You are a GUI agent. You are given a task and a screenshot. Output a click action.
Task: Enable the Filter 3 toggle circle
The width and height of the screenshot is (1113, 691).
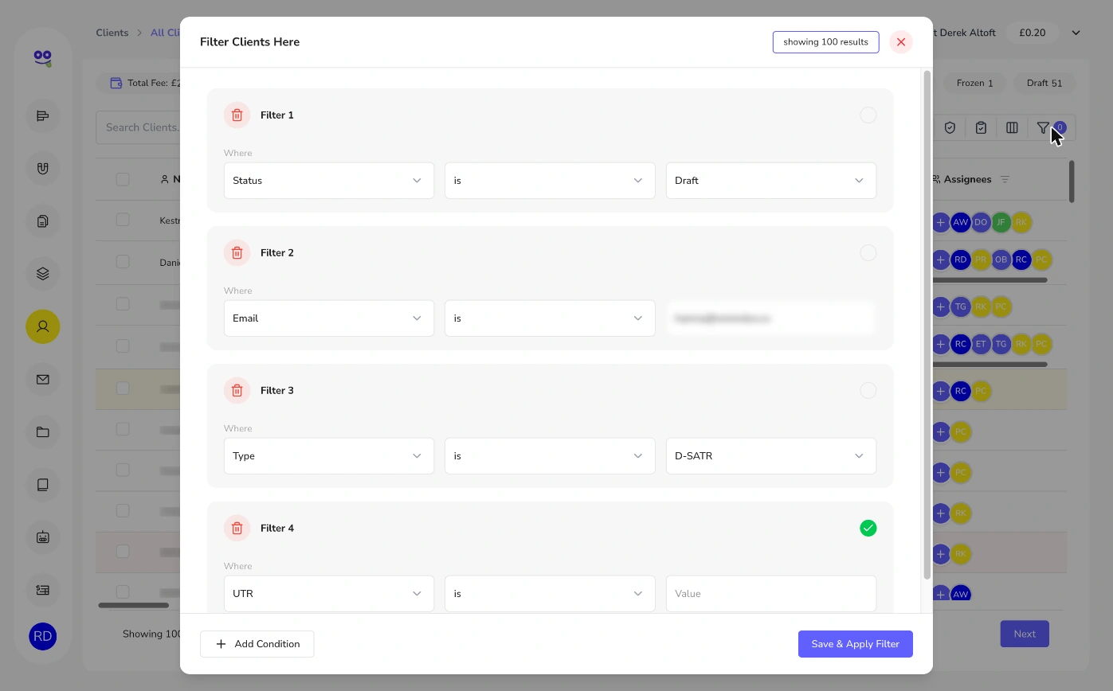click(868, 391)
